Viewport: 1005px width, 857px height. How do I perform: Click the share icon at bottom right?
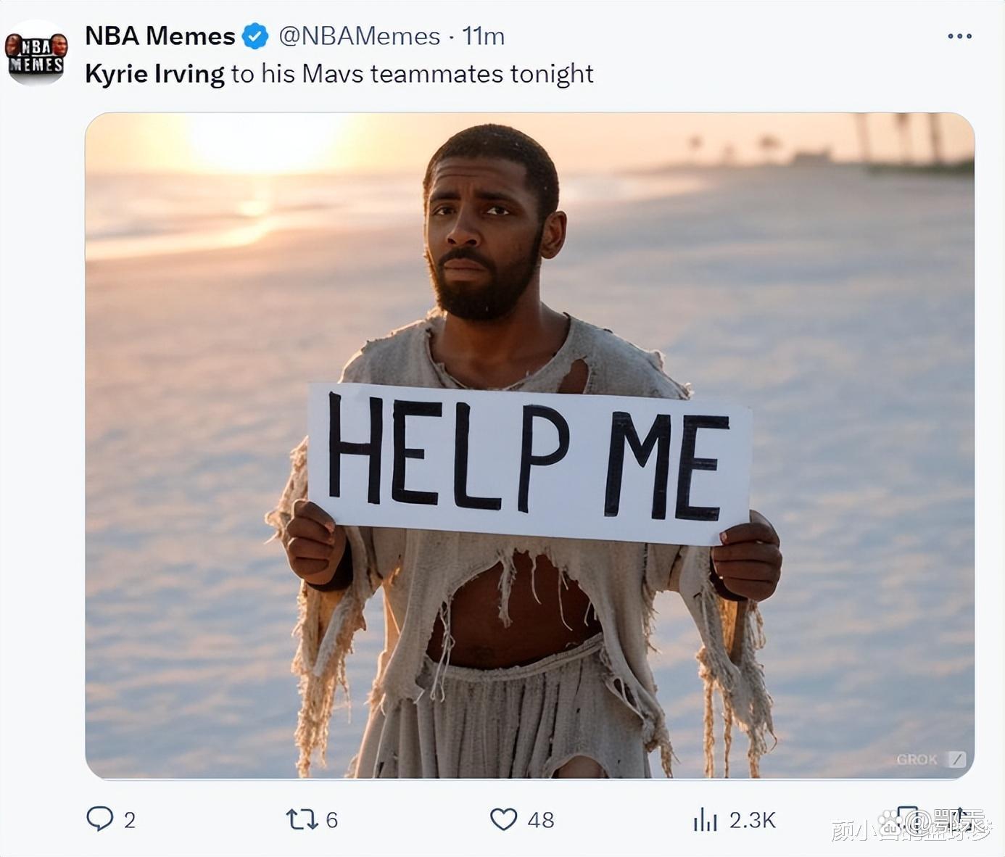[x=961, y=819]
